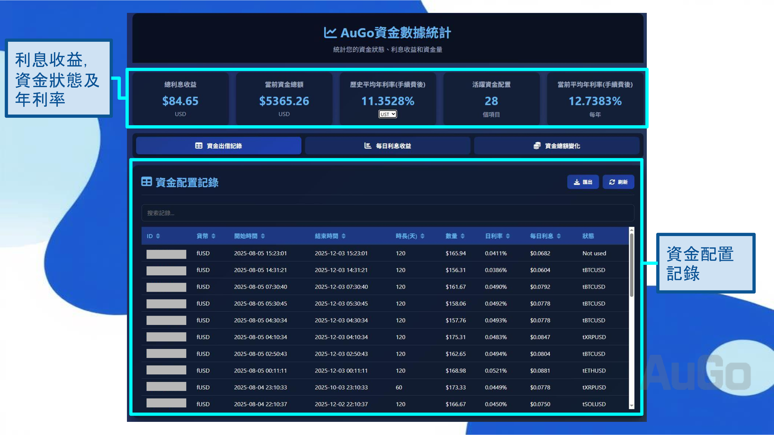Image resolution: width=774 pixels, height=435 pixels.
Task: Click the 28 active allocations value
Action: pos(491,101)
